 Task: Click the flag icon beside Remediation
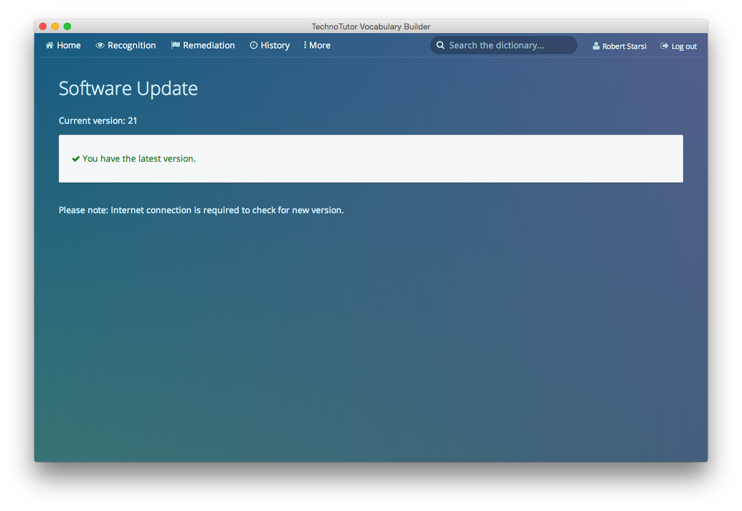click(175, 45)
